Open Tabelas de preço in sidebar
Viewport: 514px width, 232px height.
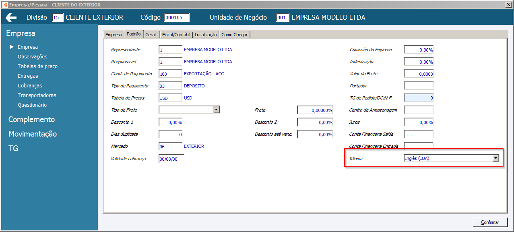[x=38, y=66]
